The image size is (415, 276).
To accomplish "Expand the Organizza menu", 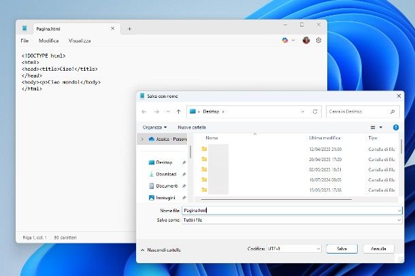I will pyautogui.click(x=154, y=127).
